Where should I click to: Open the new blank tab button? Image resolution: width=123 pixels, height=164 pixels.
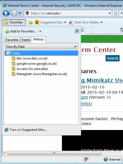click(x=89, y=30)
